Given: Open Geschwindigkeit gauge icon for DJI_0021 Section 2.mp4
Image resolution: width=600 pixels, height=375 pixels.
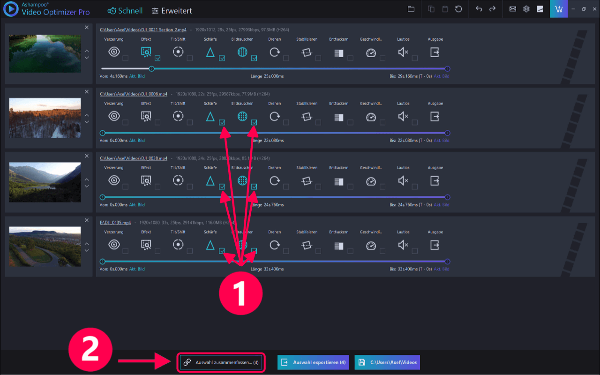Looking at the screenshot, I should 371,52.
